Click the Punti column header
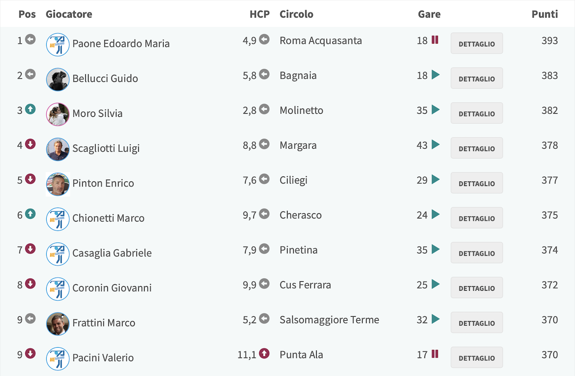The width and height of the screenshot is (575, 376). [544, 14]
